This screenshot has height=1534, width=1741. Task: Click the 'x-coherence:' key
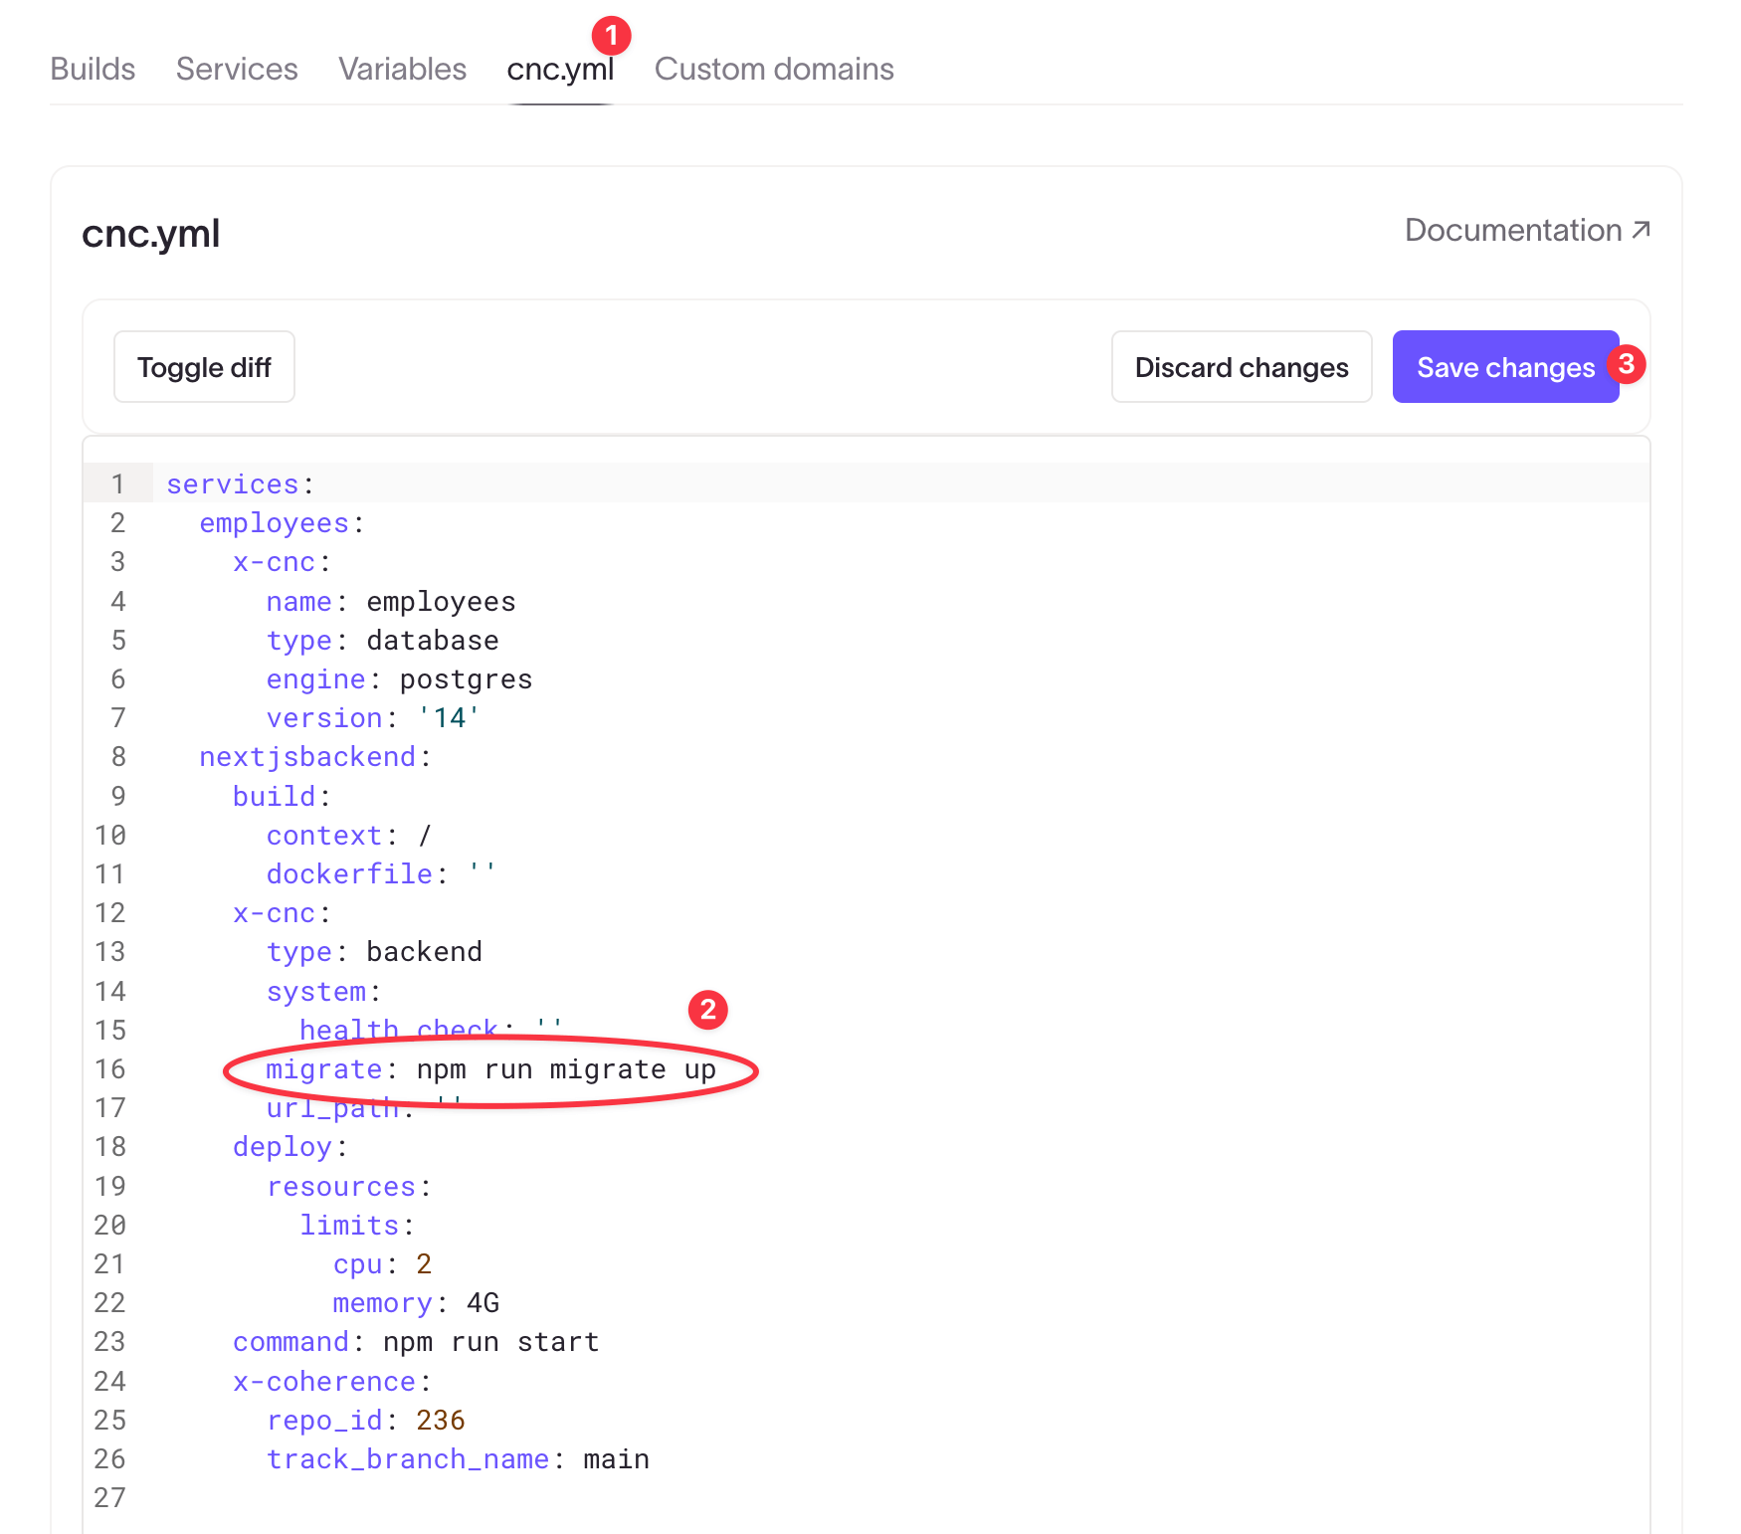click(331, 1381)
